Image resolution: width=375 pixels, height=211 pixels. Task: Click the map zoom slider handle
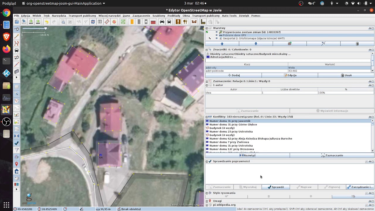pyautogui.click(x=45, y=28)
